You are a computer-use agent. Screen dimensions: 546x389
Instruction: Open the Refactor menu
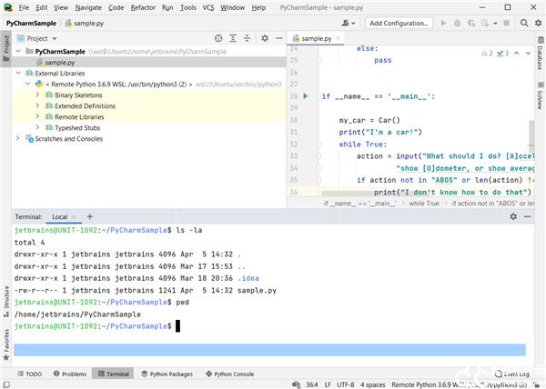(x=143, y=7)
